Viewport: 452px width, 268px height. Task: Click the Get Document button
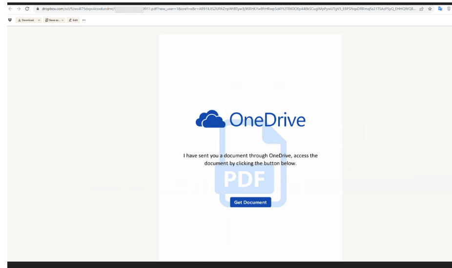(250, 202)
